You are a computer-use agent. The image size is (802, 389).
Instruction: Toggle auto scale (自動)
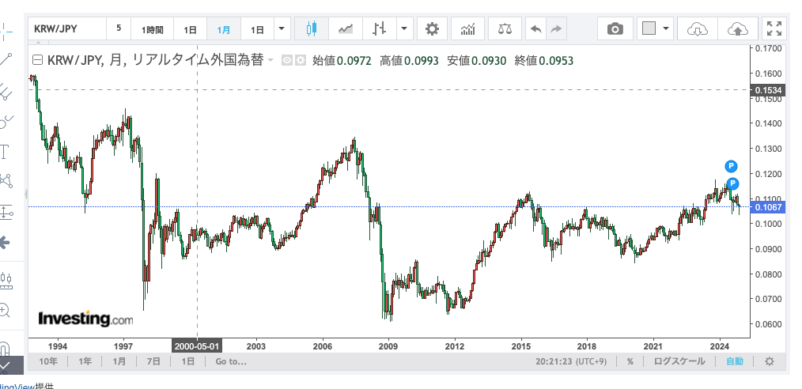[734, 361]
